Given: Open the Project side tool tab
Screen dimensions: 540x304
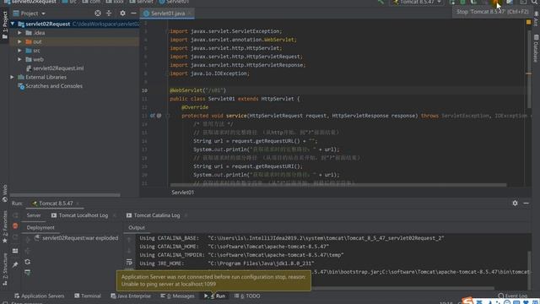Looking at the screenshot, I should click(4, 24).
